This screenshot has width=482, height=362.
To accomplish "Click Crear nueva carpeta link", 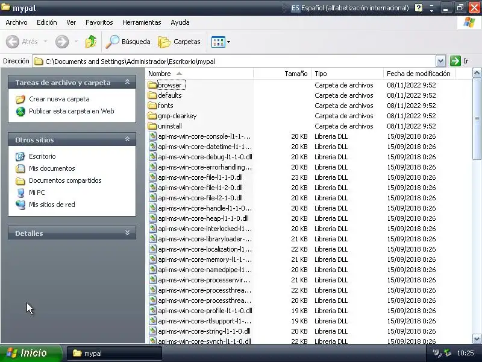I will (59, 99).
